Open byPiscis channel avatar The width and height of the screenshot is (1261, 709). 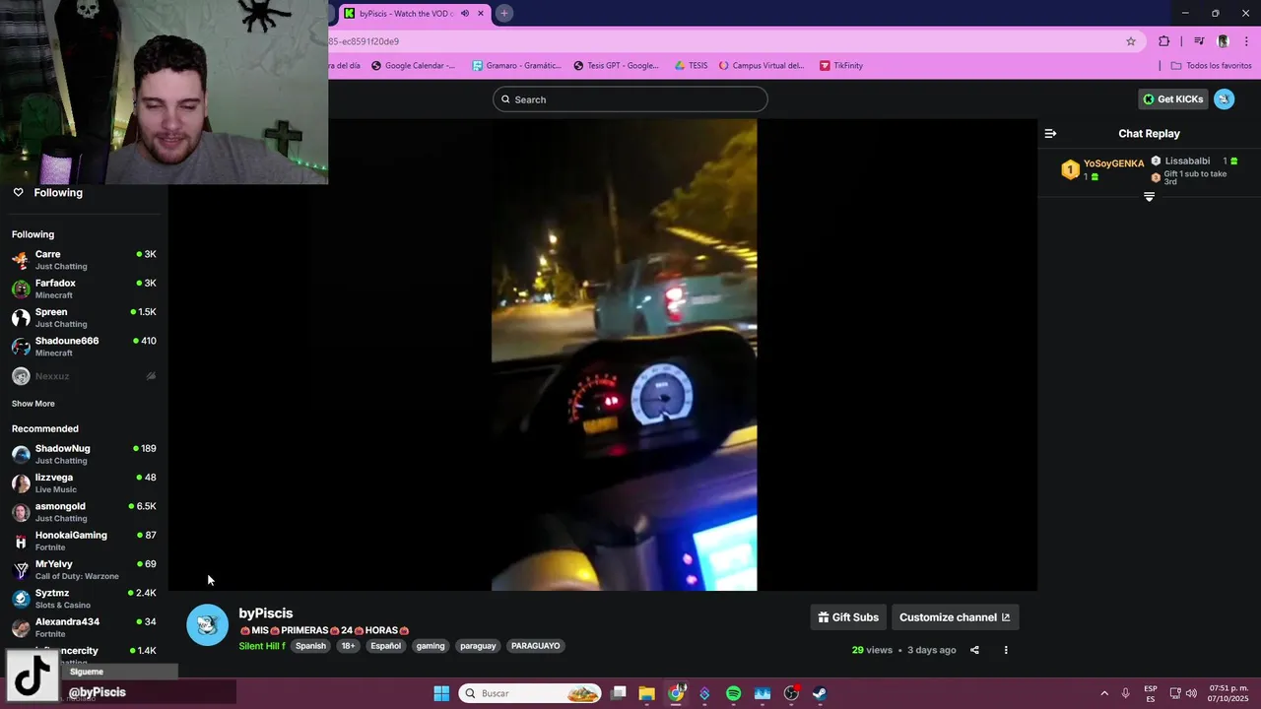[x=208, y=625]
